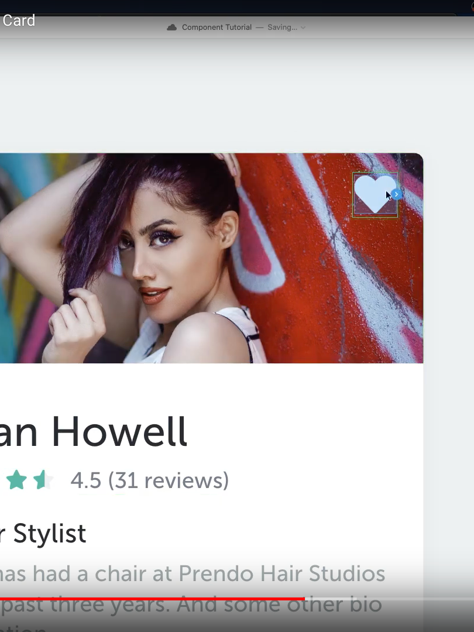Seek to the unplayed grey progress section

[x=389, y=599]
